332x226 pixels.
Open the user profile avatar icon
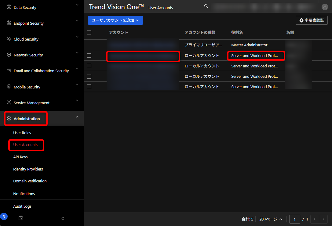(x=325, y=7)
